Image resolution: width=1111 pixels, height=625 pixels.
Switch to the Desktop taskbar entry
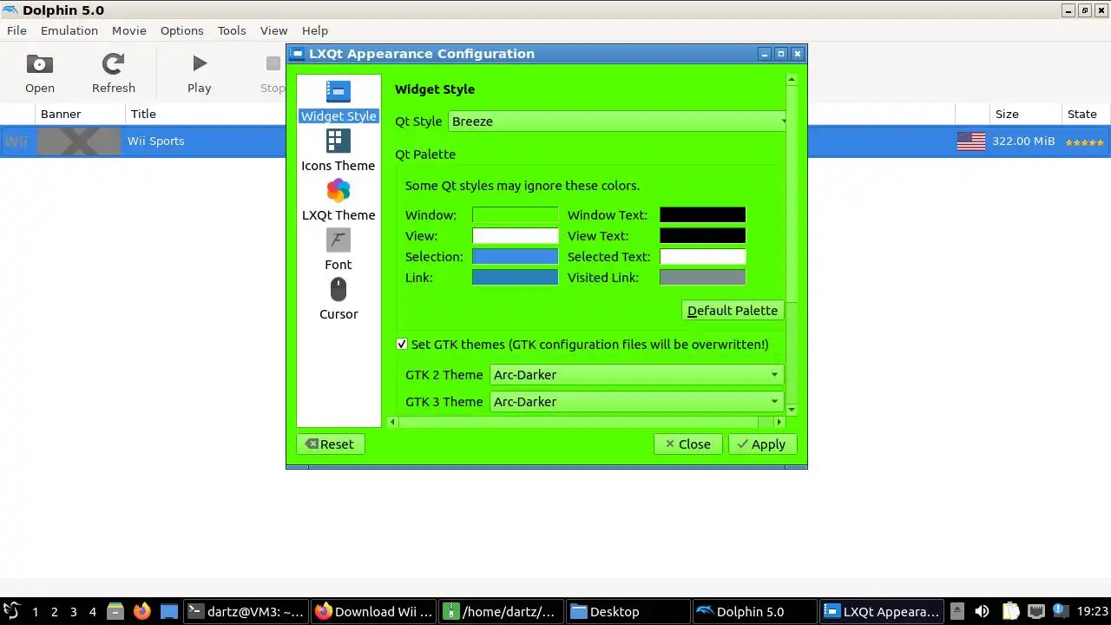tap(628, 612)
